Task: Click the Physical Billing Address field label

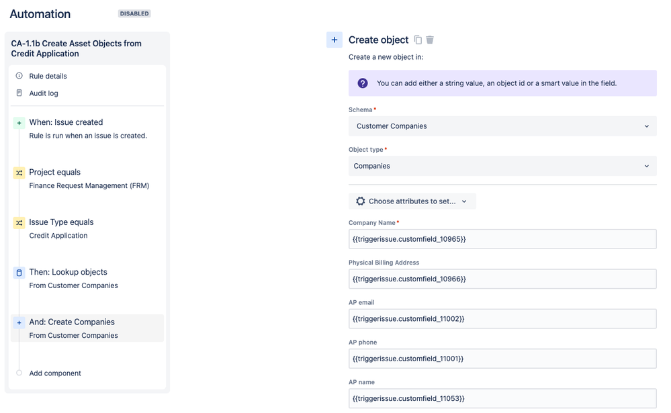Action: coord(384,263)
